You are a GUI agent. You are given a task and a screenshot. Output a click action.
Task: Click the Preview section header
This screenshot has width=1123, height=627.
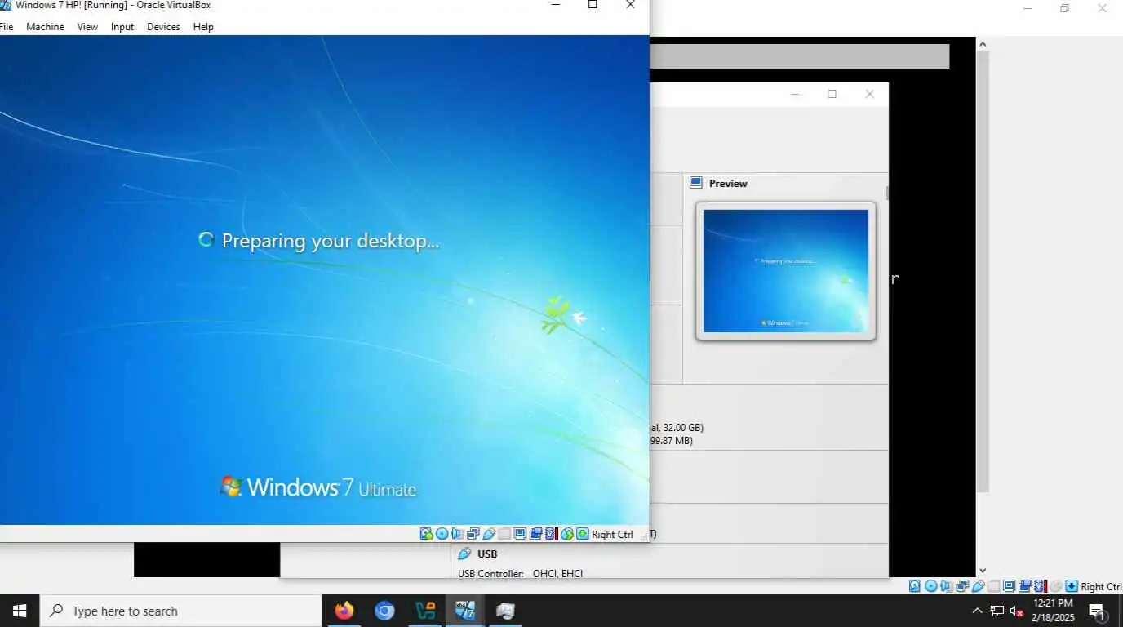[728, 184]
